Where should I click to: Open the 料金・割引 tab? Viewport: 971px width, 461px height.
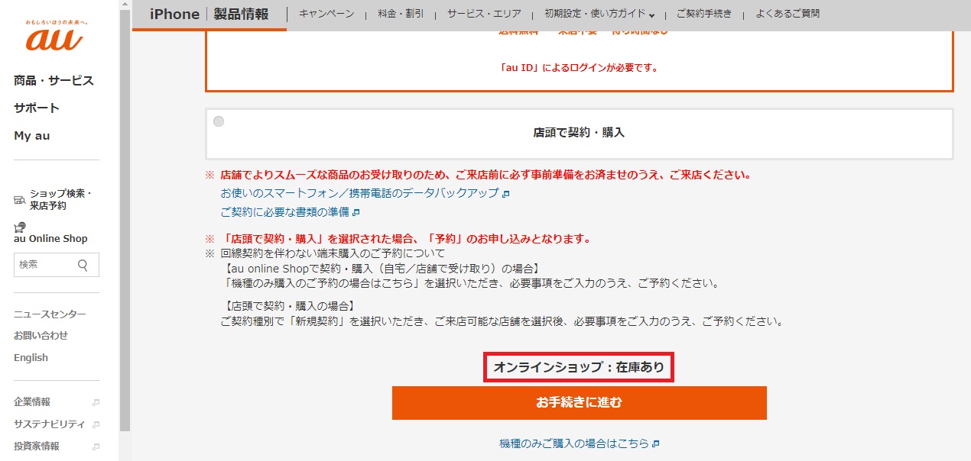[x=401, y=14]
